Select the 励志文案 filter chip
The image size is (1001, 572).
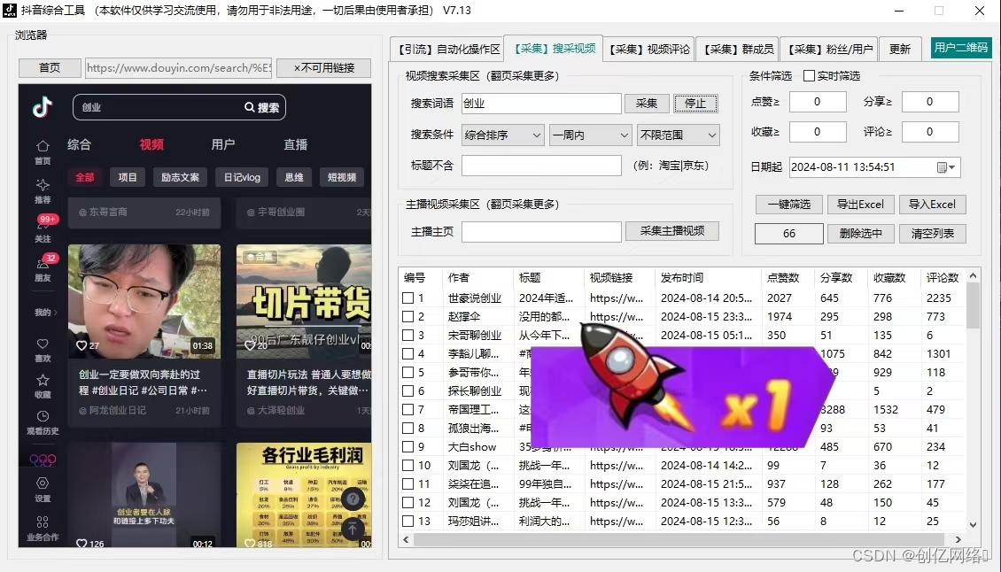pyautogui.click(x=180, y=177)
